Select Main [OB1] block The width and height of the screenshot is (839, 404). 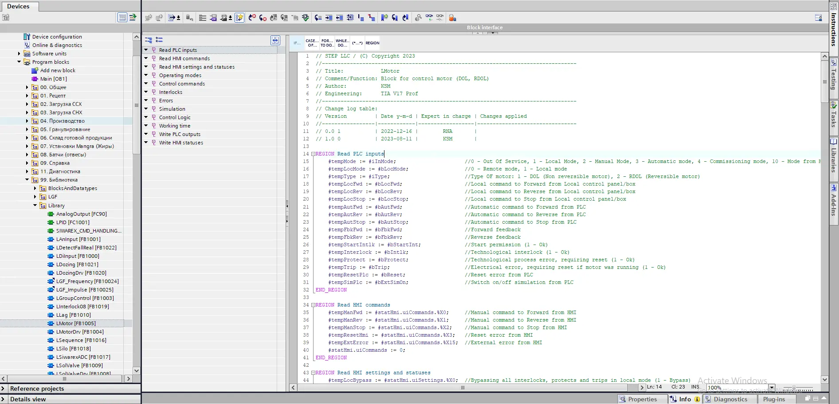pyautogui.click(x=53, y=79)
